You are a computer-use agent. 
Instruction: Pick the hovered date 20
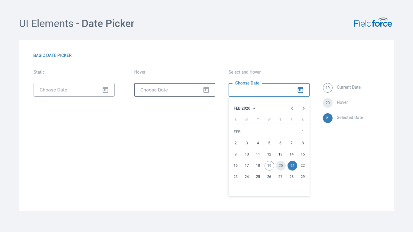pyautogui.click(x=281, y=166)
